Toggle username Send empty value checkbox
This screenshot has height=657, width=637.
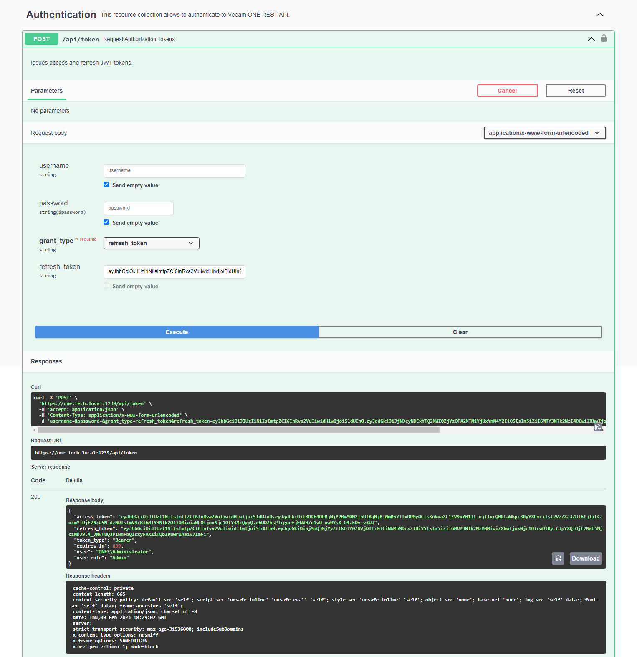[106, 185]
